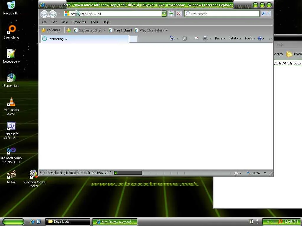This screenshot has width=302, height=226.
Task: Expand the zoom level dropdown arrow
Action: [x=265, y=173]
